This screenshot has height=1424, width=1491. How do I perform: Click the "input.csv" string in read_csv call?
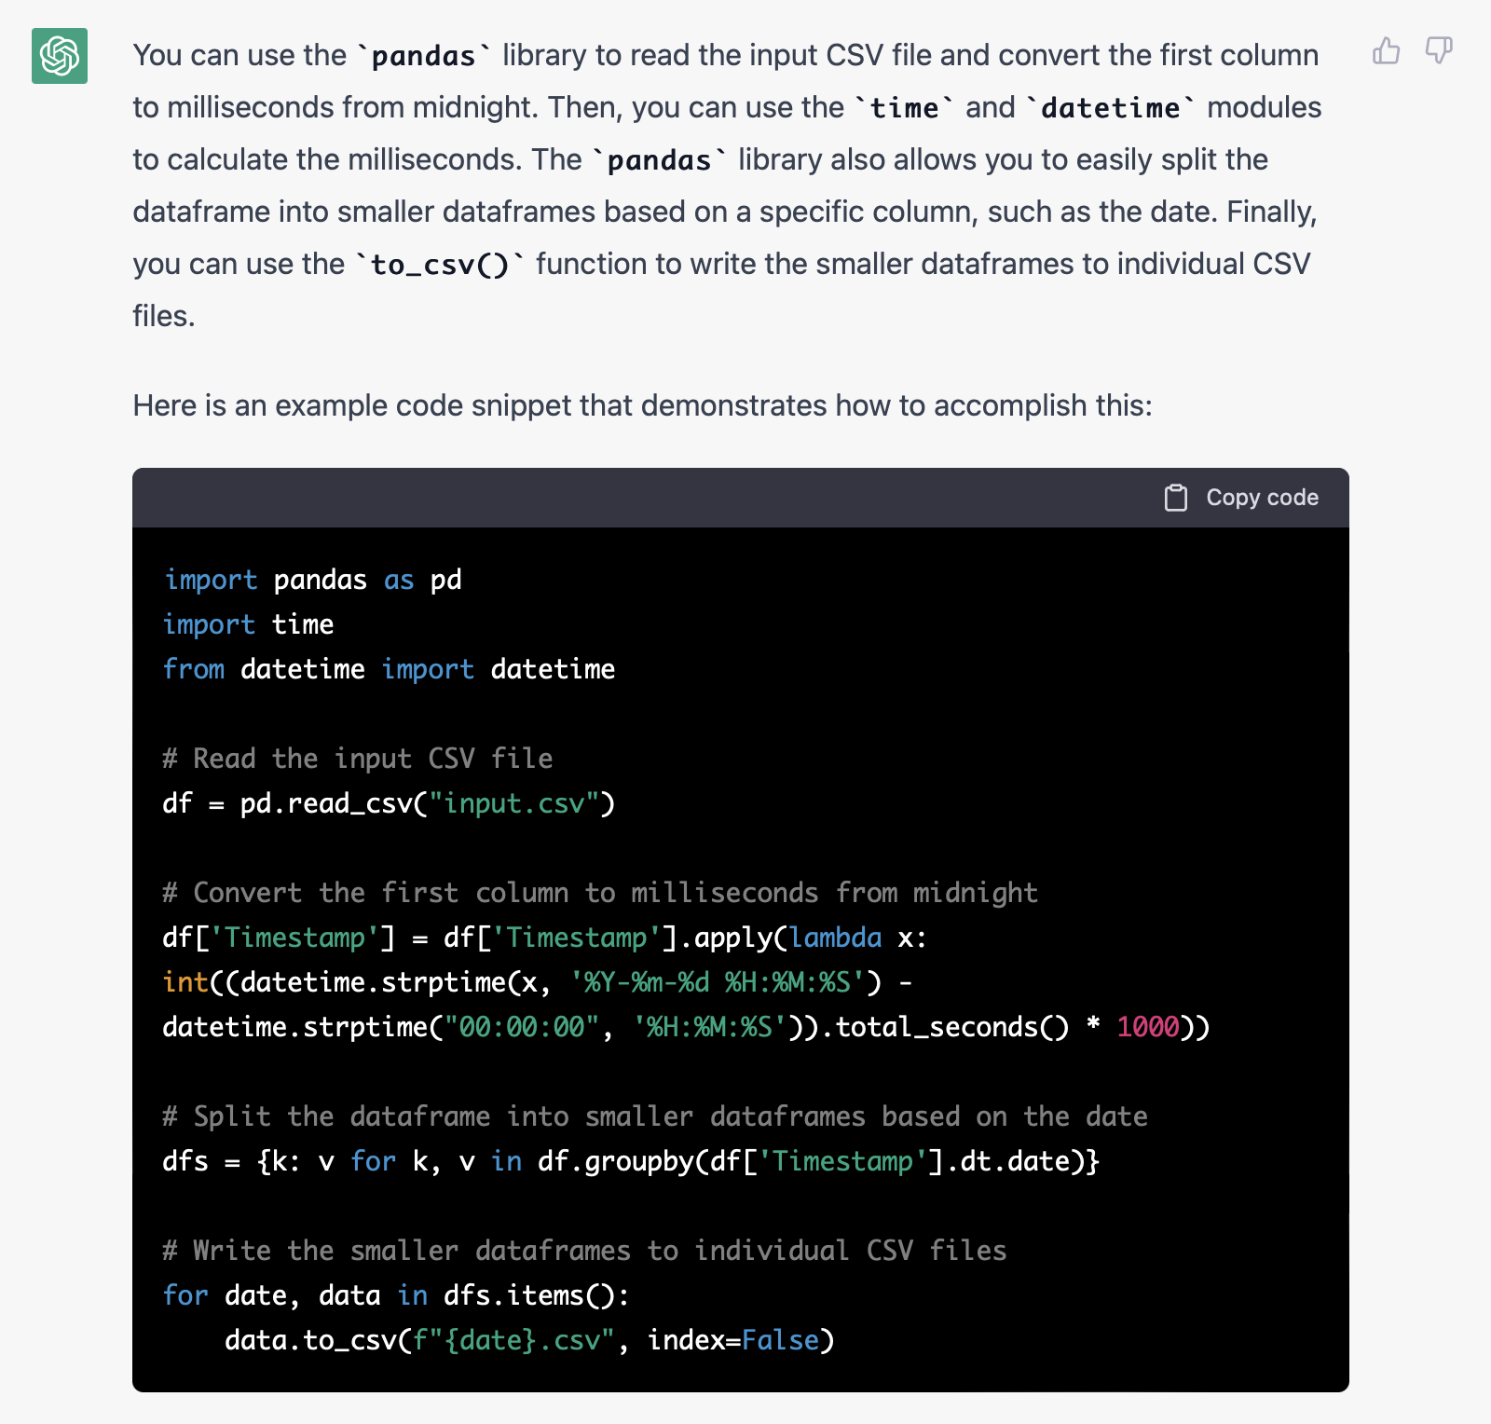[x=513, y=803]
